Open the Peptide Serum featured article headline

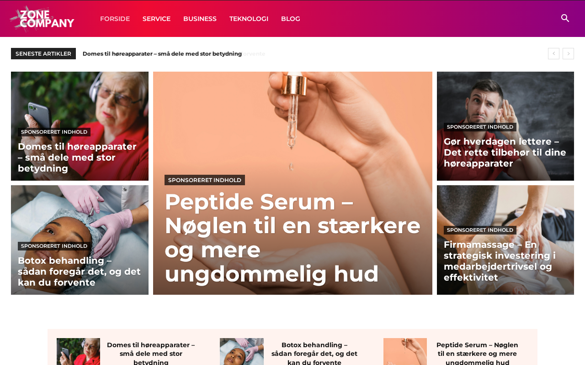292,237
